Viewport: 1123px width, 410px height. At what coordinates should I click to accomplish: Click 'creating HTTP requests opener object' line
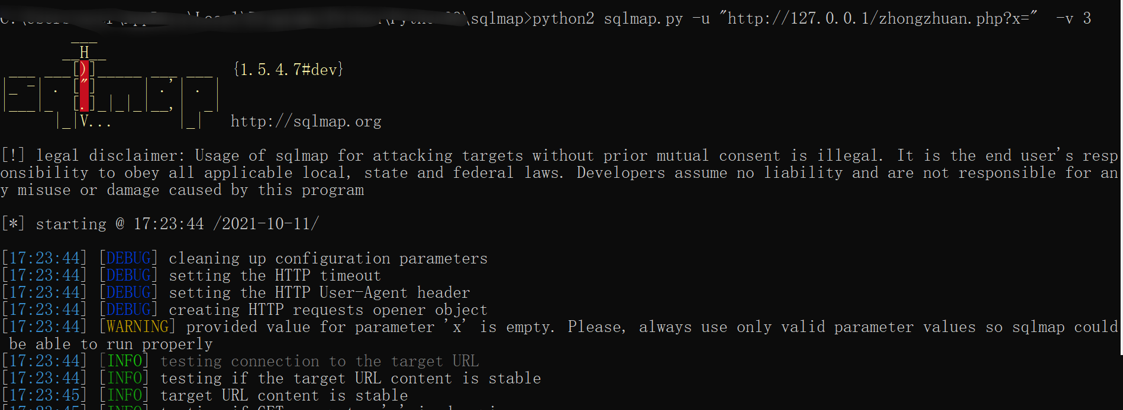click(x=328, y=310)
